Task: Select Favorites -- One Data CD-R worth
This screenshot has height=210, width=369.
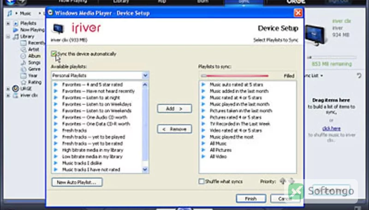Action: coord(96,124)
